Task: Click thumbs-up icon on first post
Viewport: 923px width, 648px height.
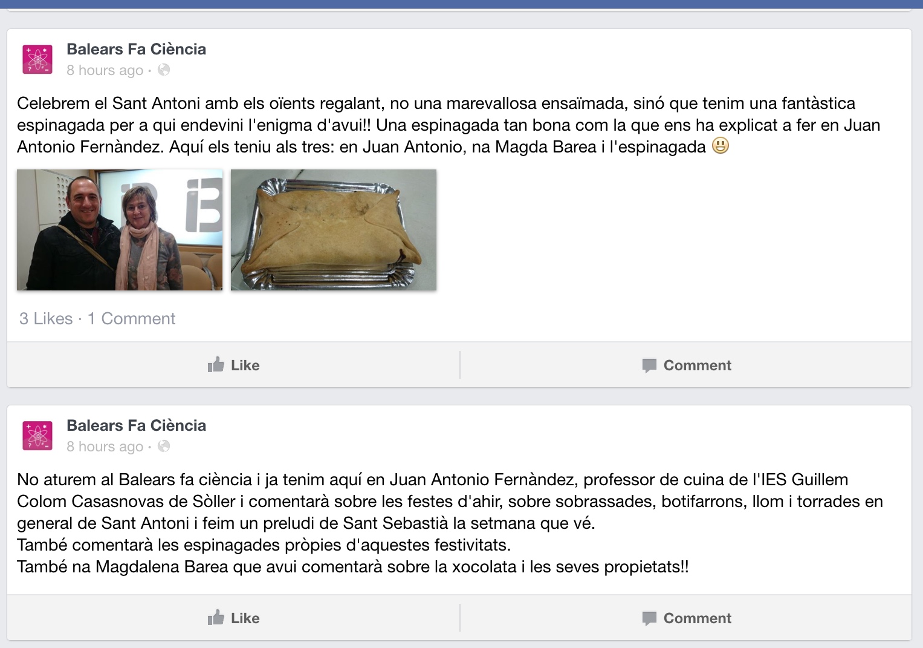Action: click(216, 364)
